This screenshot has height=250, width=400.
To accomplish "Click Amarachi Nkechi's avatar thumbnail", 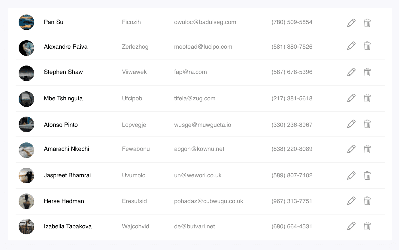I will (x=26, y=150).
